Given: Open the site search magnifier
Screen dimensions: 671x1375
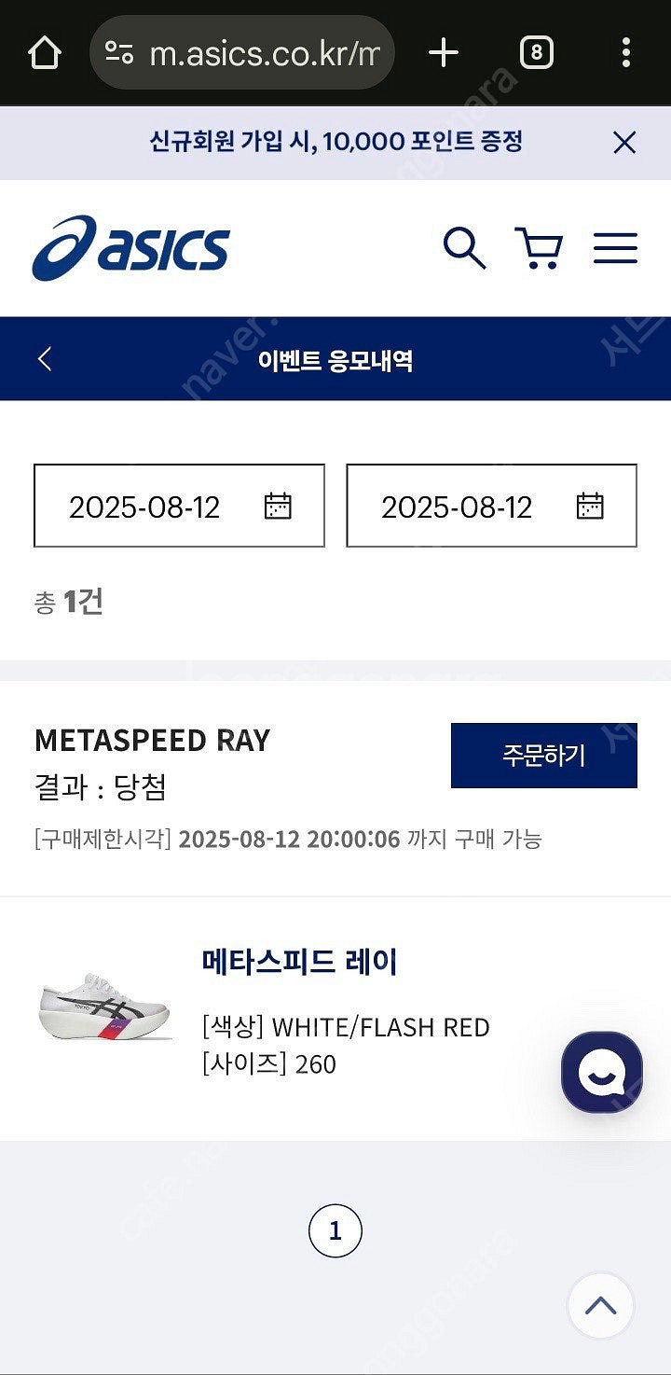Looking at the screenshot, I should [463, 248].
